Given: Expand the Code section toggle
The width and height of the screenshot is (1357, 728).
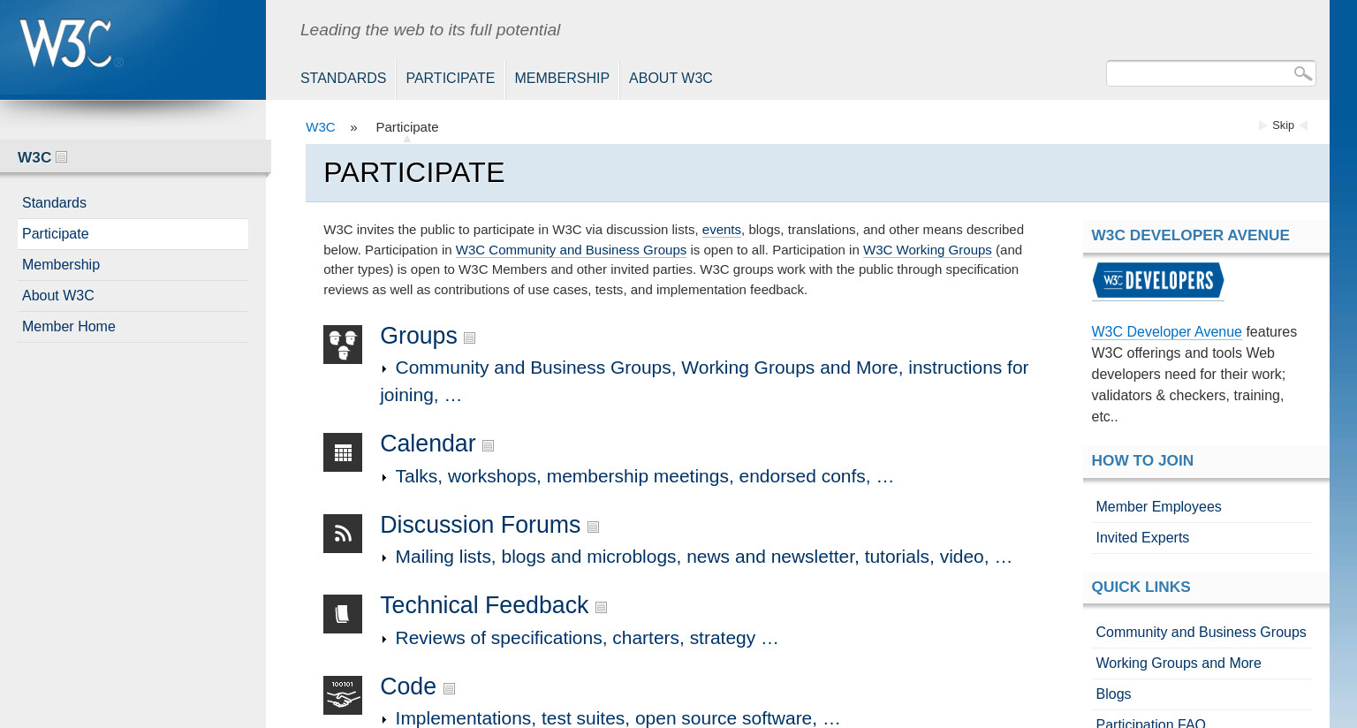Looking at the screenshot, I should (x=449, y=689).
